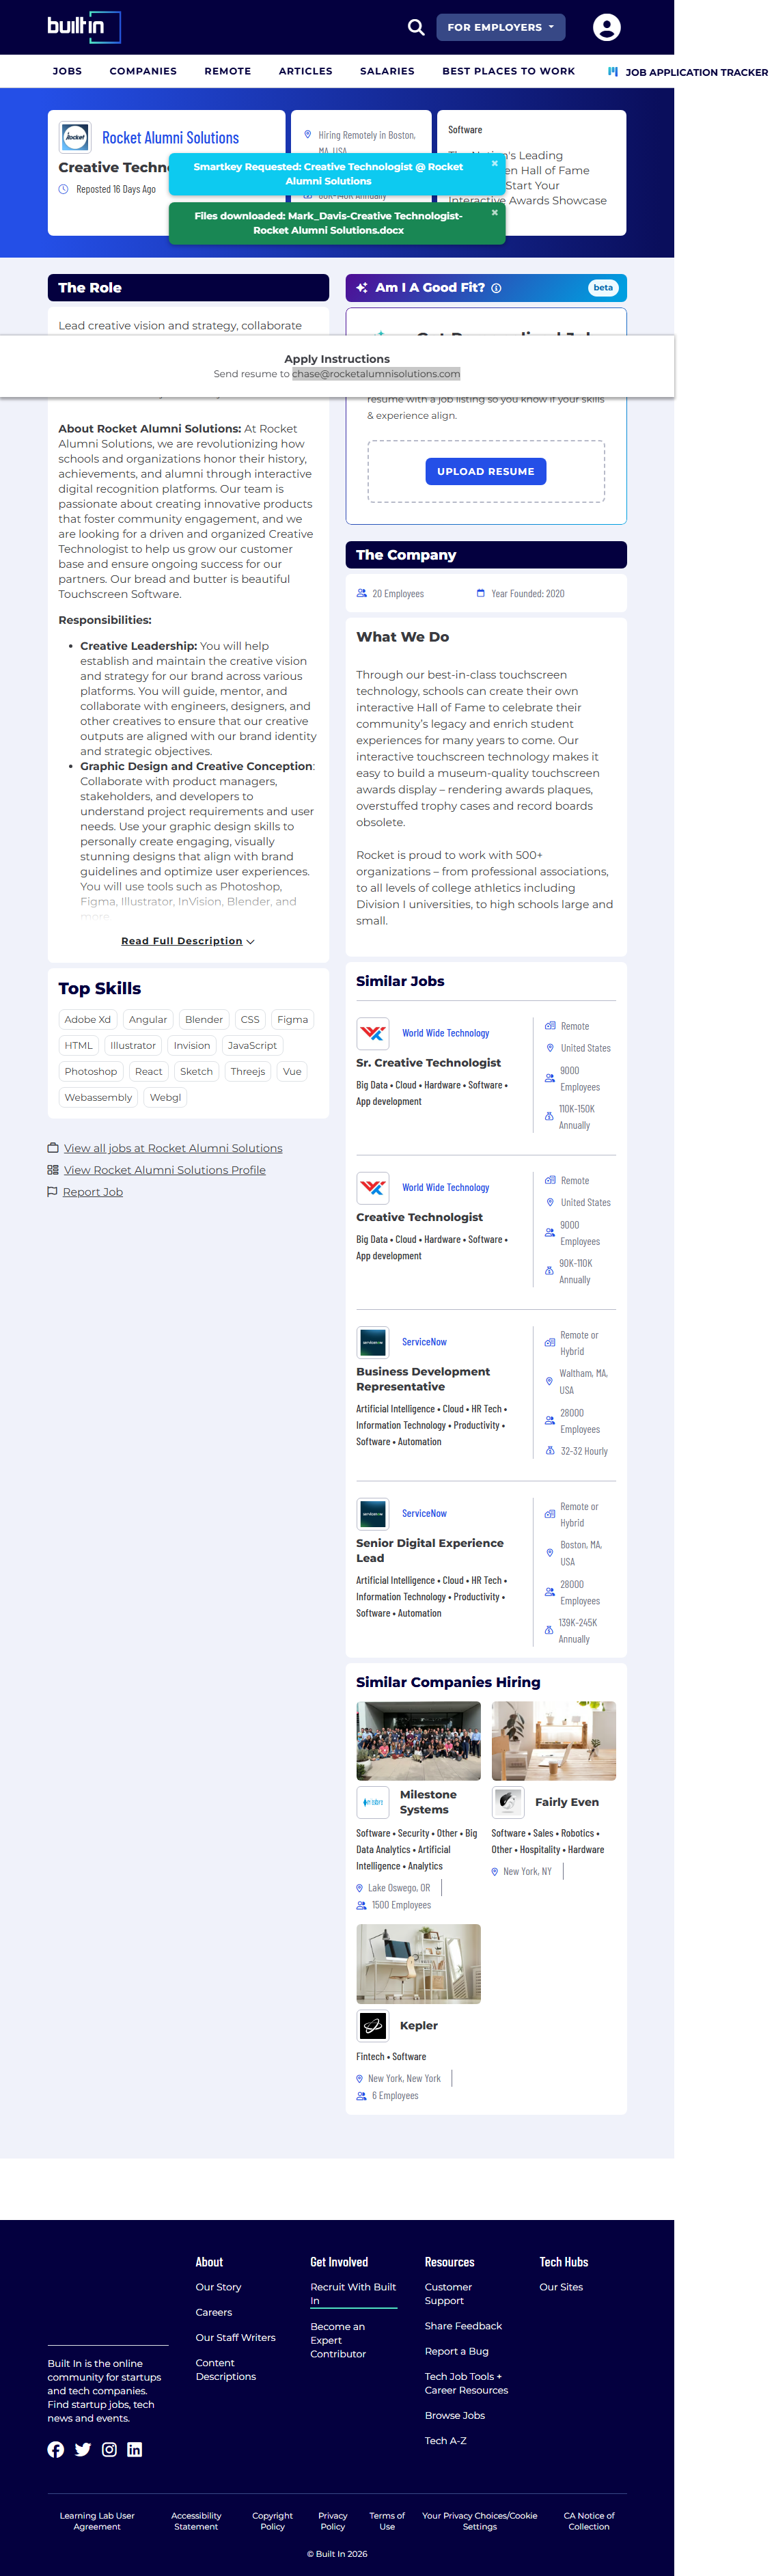Go to the Companies menu item
The image size is (774, 2576).
[x=143, y=71]
